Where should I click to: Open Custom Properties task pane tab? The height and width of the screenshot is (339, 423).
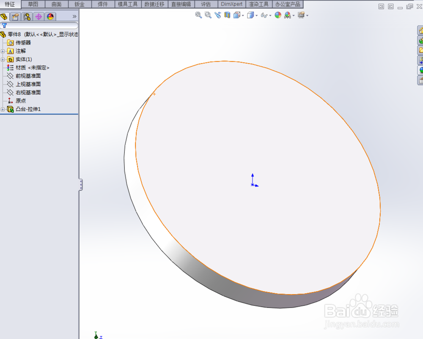tap(420, 80)
